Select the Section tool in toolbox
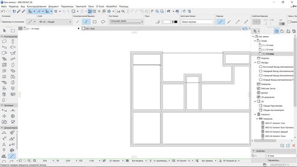The width and height of the screenshot is (297, 167). 4,110
